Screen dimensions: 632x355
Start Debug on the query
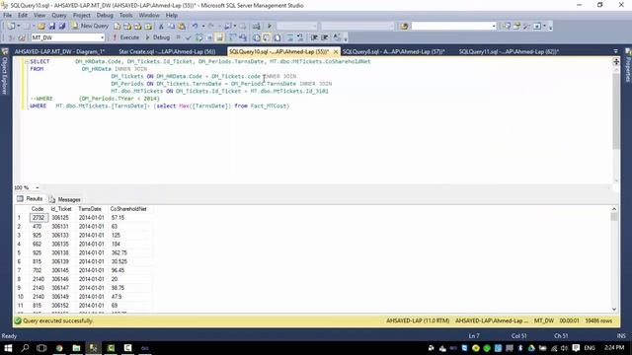[158, 37]
